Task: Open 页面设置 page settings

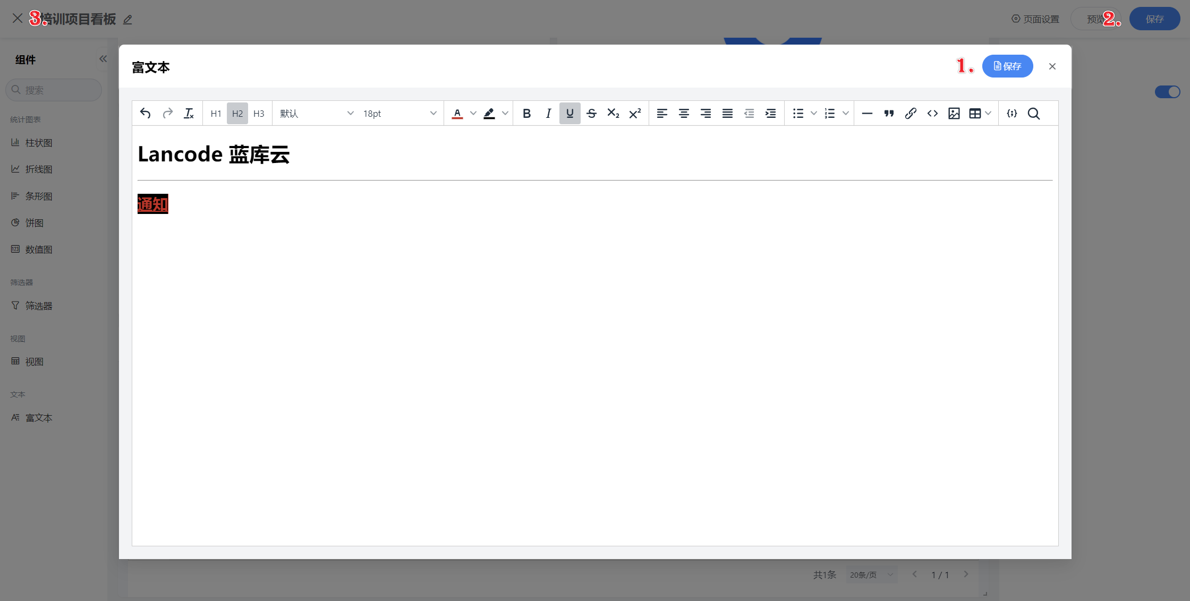Action: [1035, 19]
